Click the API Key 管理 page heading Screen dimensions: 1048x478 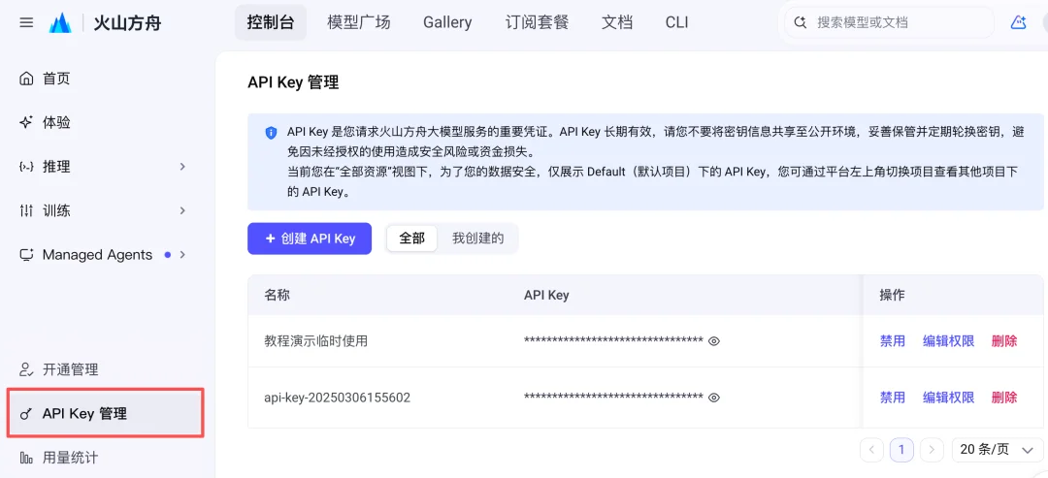point(293,82)
